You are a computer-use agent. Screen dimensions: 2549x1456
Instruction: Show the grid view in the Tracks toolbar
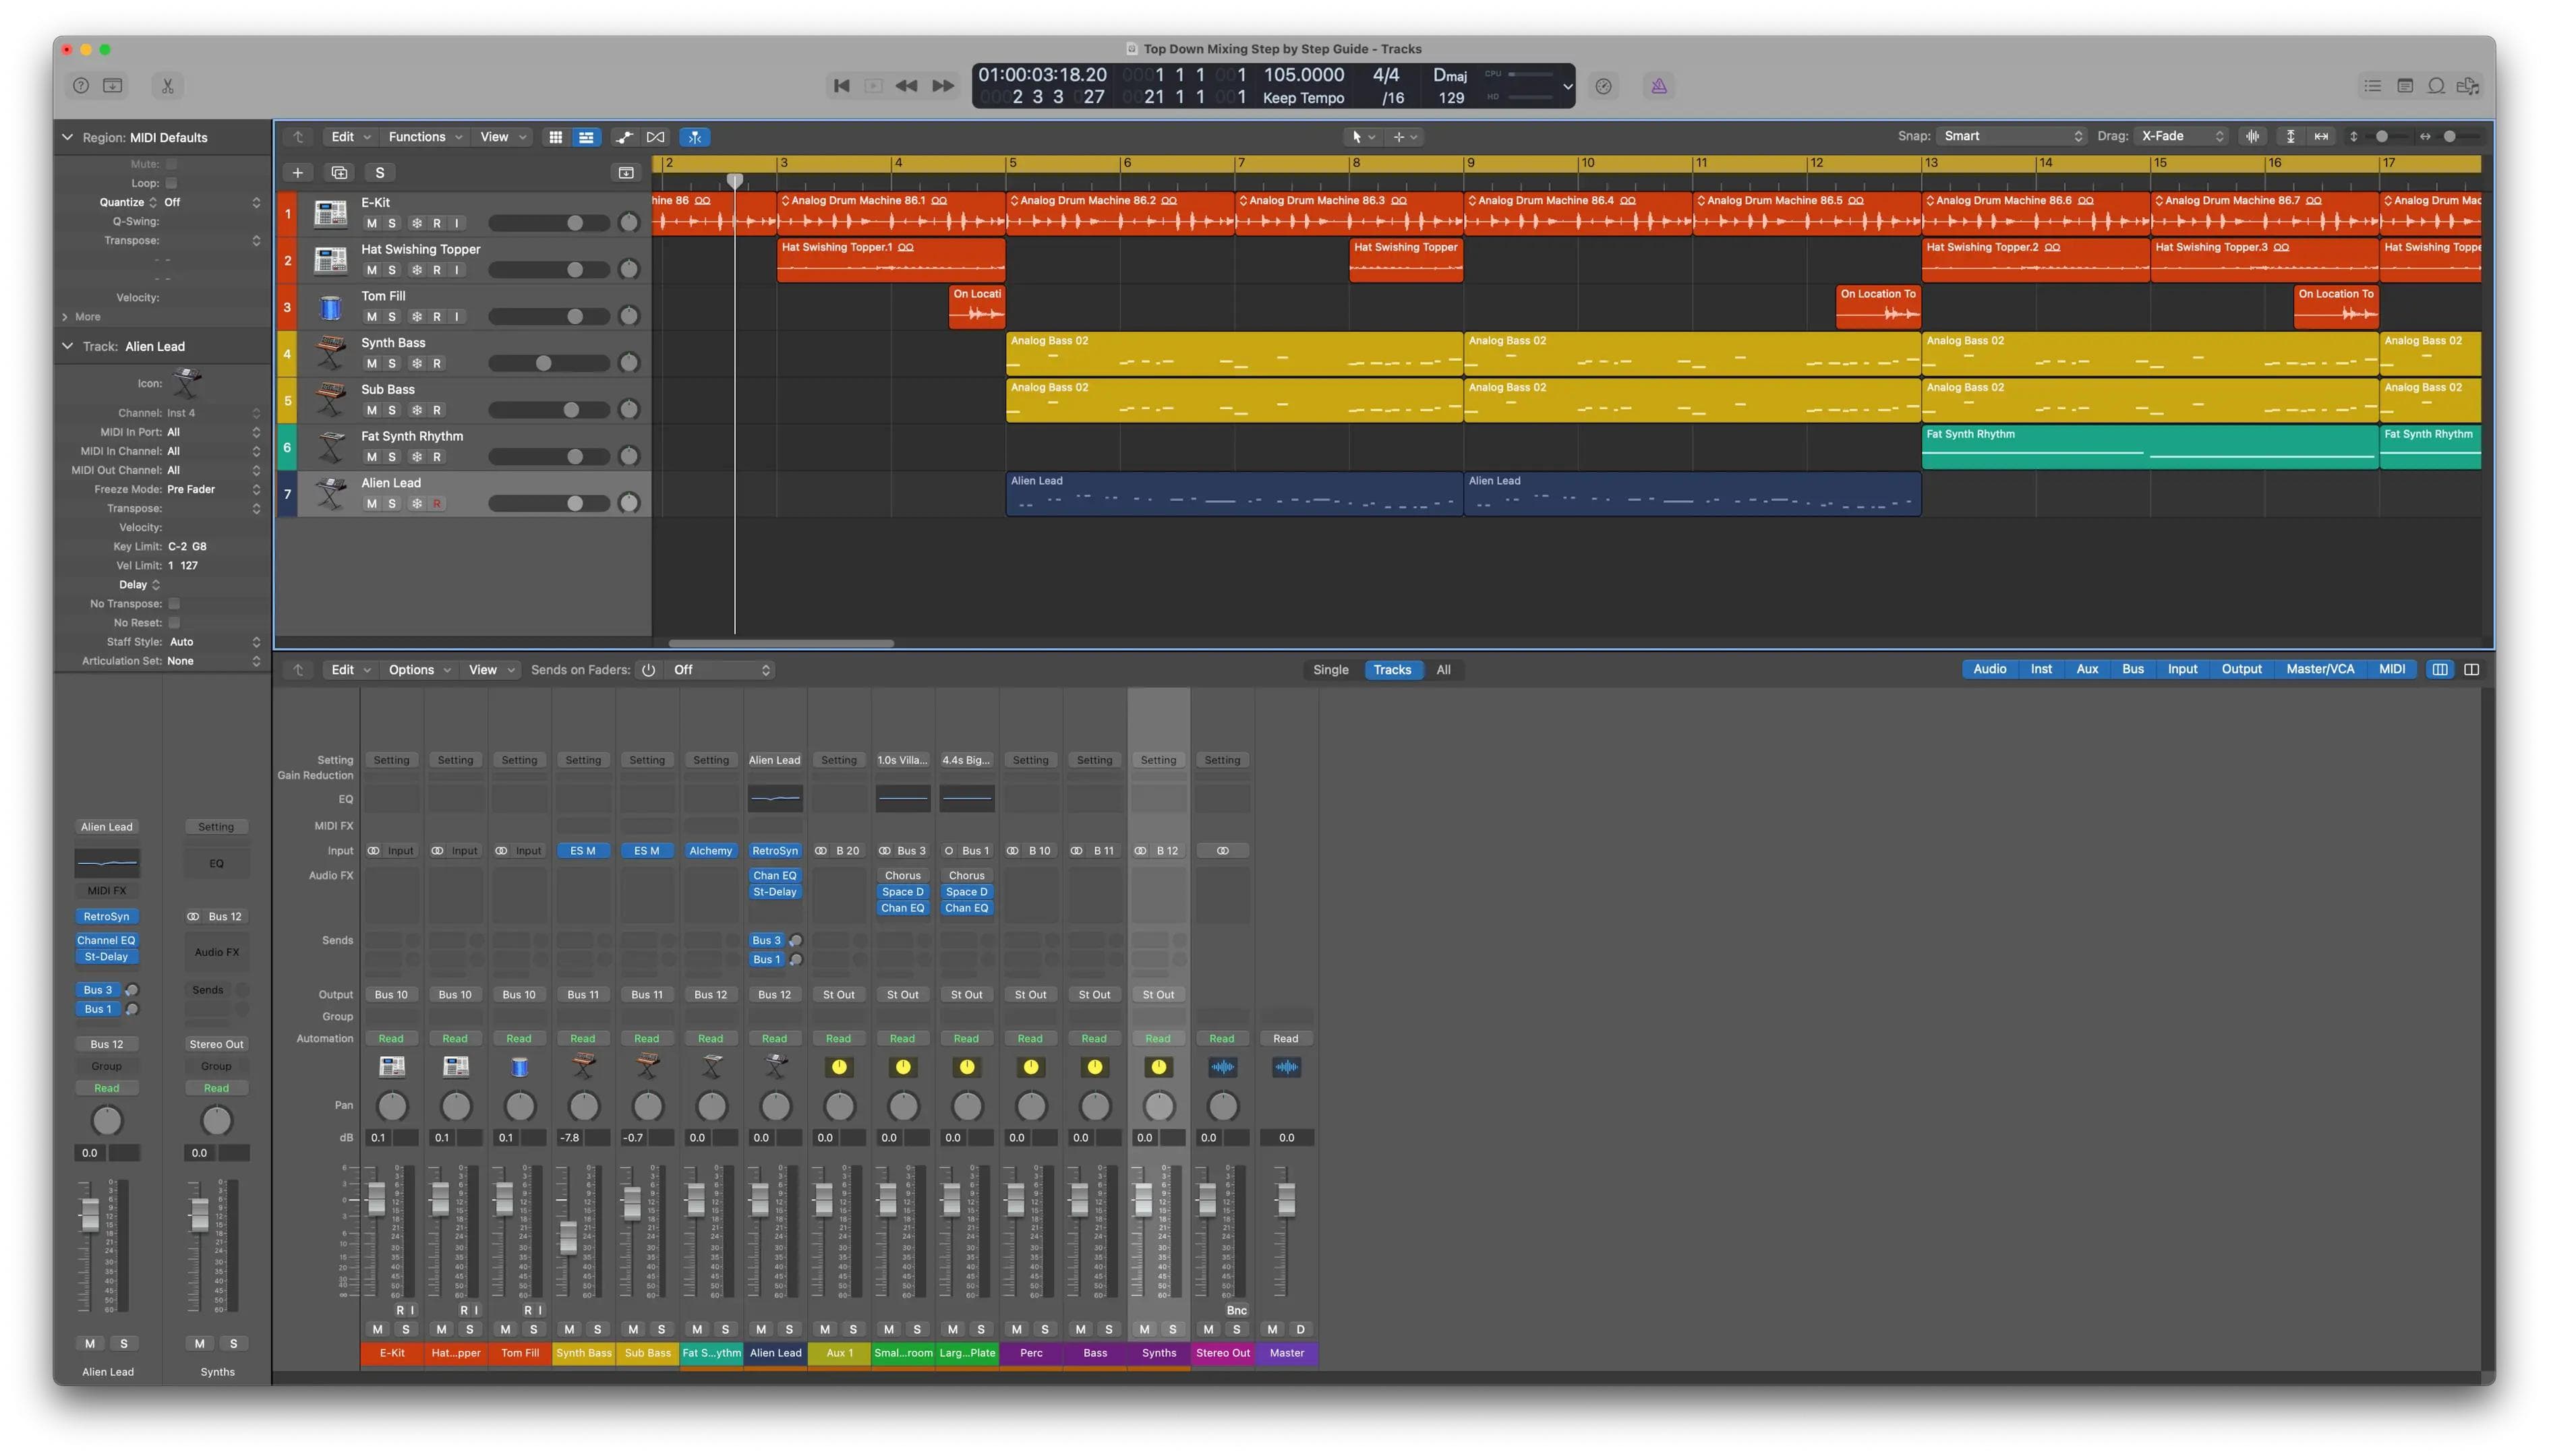tap(555, 137)
